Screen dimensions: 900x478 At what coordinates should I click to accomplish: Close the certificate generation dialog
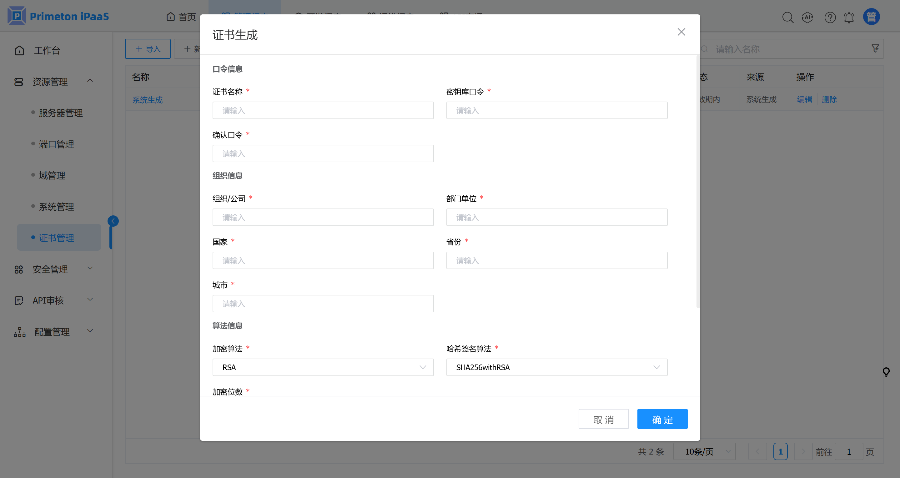[681, 32]
